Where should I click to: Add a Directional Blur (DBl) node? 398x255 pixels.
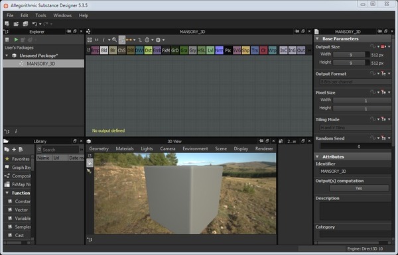[x=131, y=50]
